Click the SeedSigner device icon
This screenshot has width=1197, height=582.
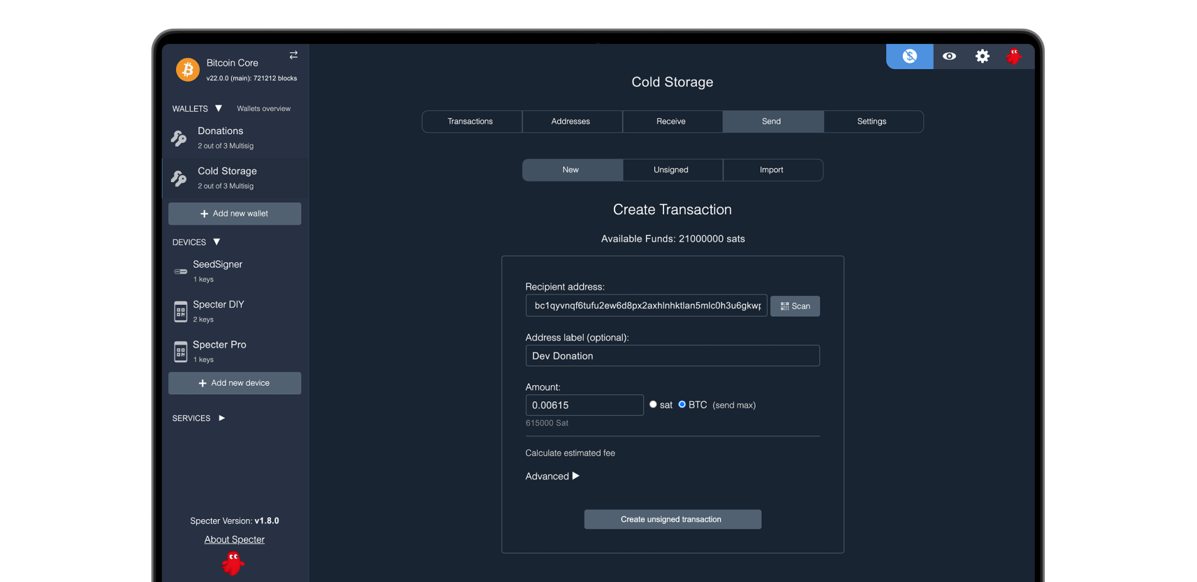click(180, 271)
